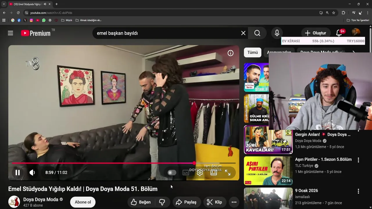Open Gülme Krizi Survivor thumbnail
This screenshot has width=372, height=209.
256,108
